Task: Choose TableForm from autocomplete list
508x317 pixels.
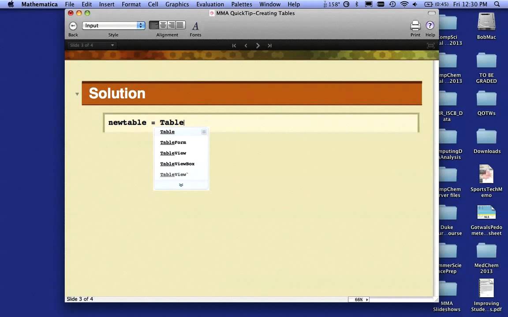Action: (173, 142)
